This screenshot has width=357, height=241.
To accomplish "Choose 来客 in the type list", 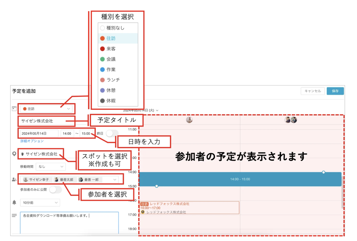I will pos(118,49).
